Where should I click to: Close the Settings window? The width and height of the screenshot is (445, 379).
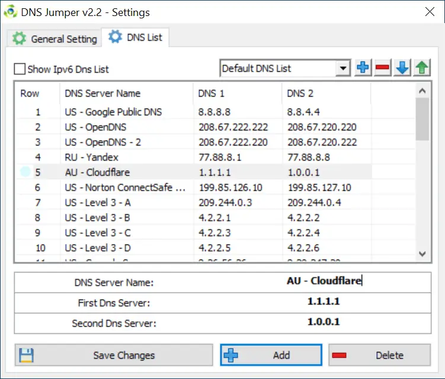430,12
